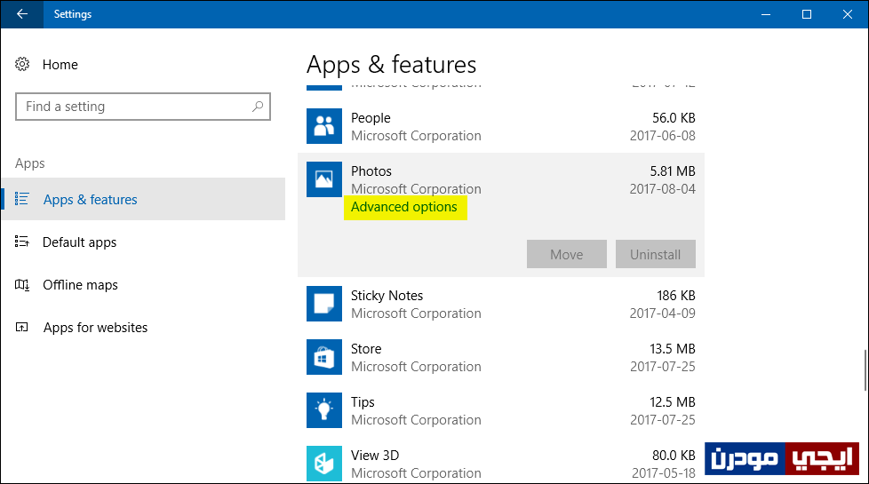This screenshot has height=484, width=869.
Task: Select the View 3D app name
Action: tap(375, 456)
